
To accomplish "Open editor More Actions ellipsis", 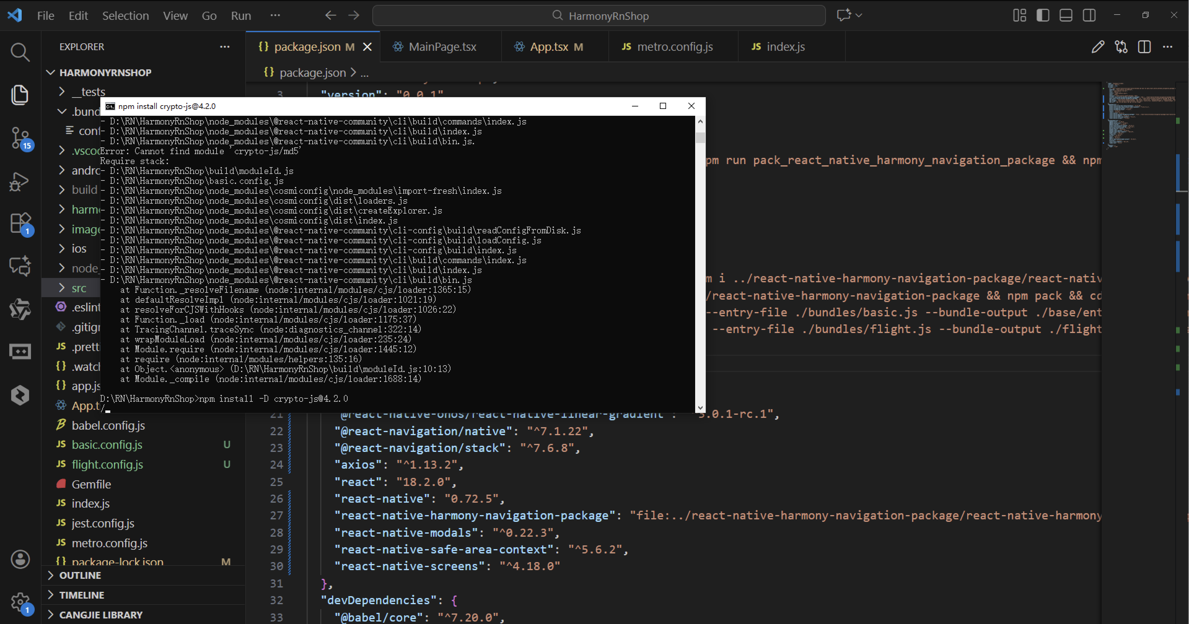I will pos(1168,46).
